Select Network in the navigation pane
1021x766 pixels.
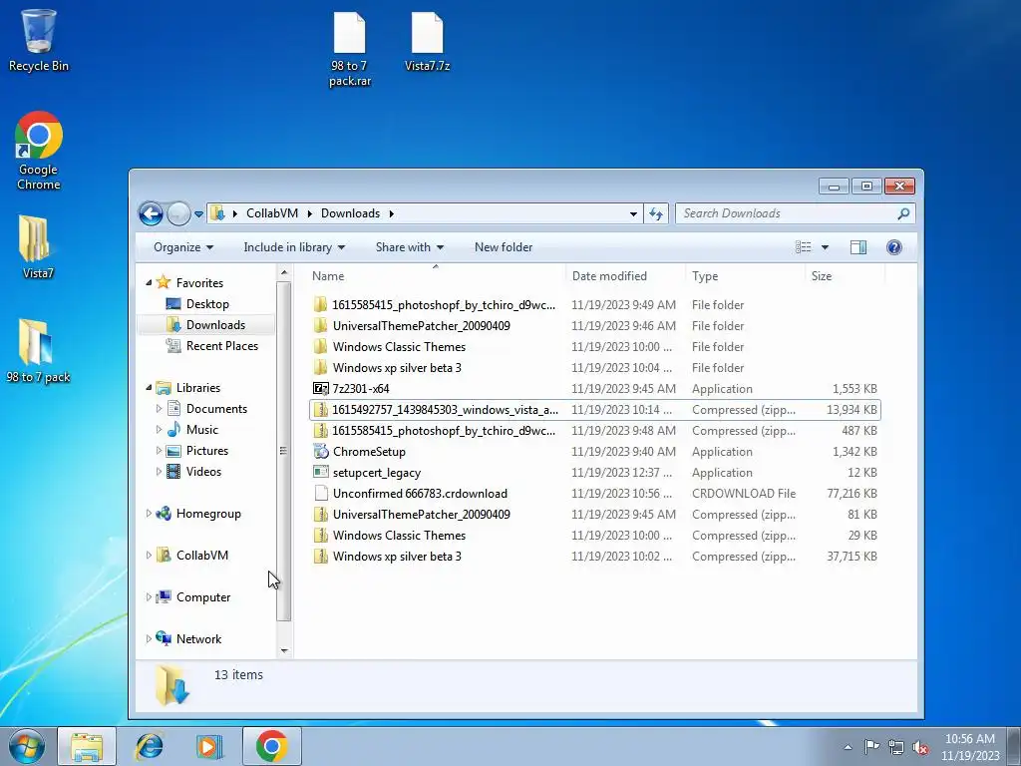198,639
